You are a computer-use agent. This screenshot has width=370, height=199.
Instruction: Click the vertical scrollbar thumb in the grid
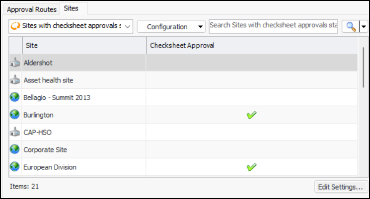coord(364,67)
